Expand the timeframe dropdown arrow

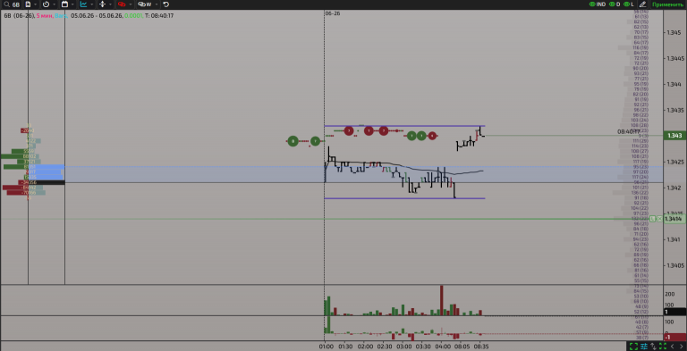(x=55, y=4)
